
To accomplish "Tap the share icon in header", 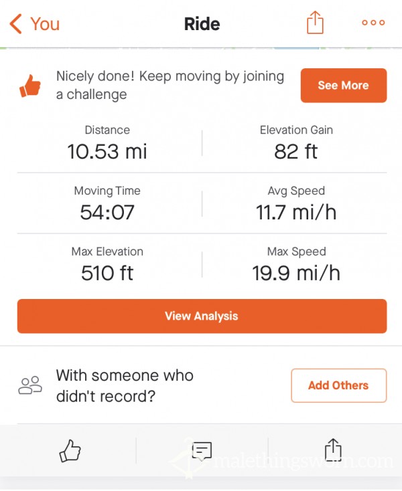I will [315, 22].
